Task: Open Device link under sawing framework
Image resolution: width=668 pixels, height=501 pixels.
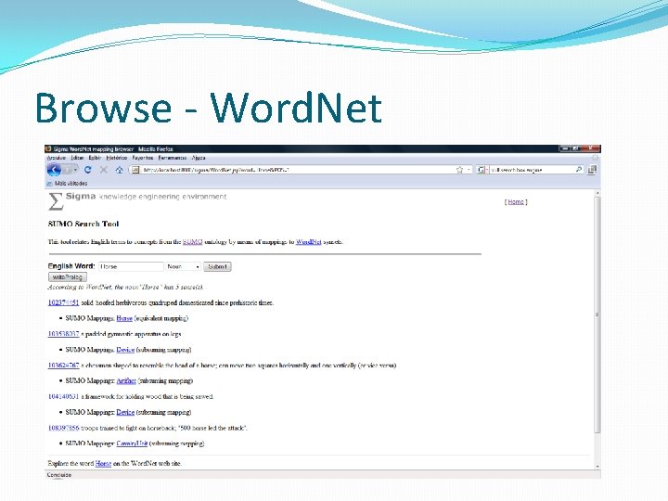Action: click(125, 412)
